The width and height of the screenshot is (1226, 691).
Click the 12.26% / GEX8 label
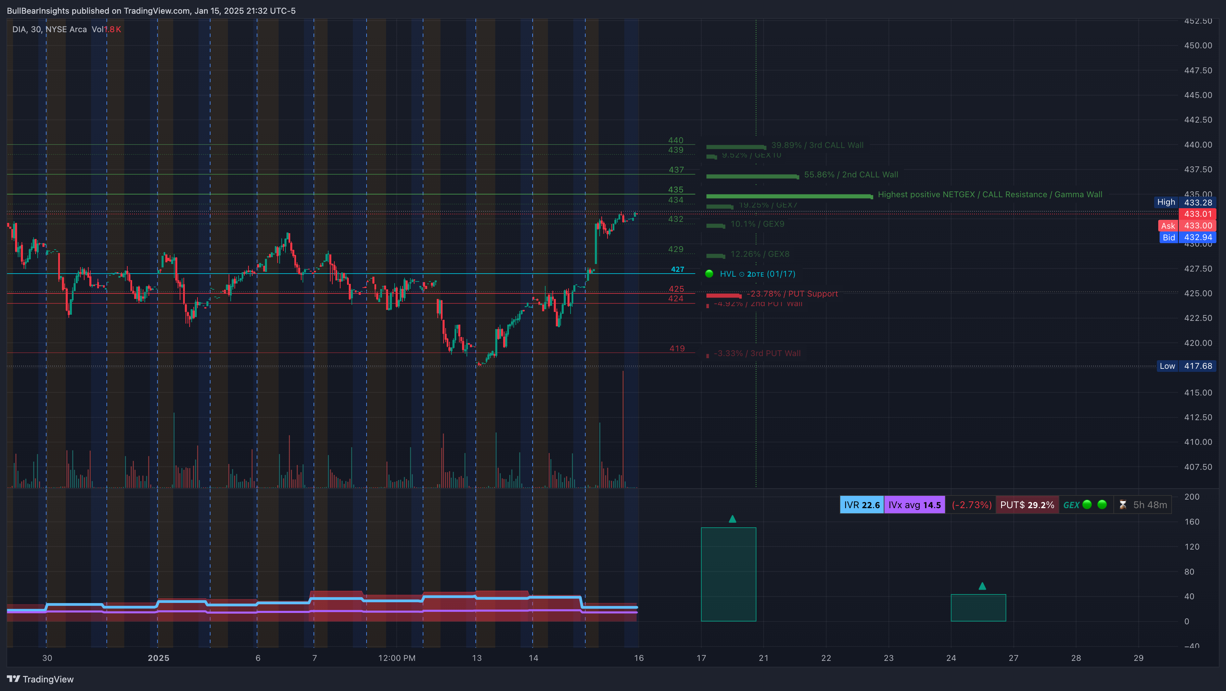pos(759,254)
